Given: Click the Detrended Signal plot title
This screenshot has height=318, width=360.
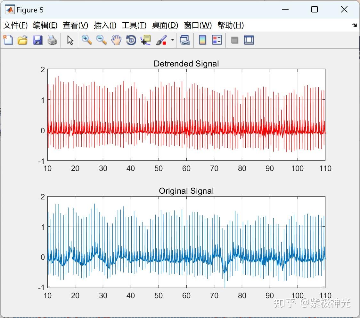Looking at the screenshot, I should [186, 64].
